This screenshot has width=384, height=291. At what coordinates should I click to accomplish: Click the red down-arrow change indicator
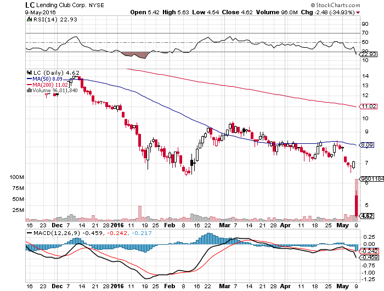click(358, 13)
